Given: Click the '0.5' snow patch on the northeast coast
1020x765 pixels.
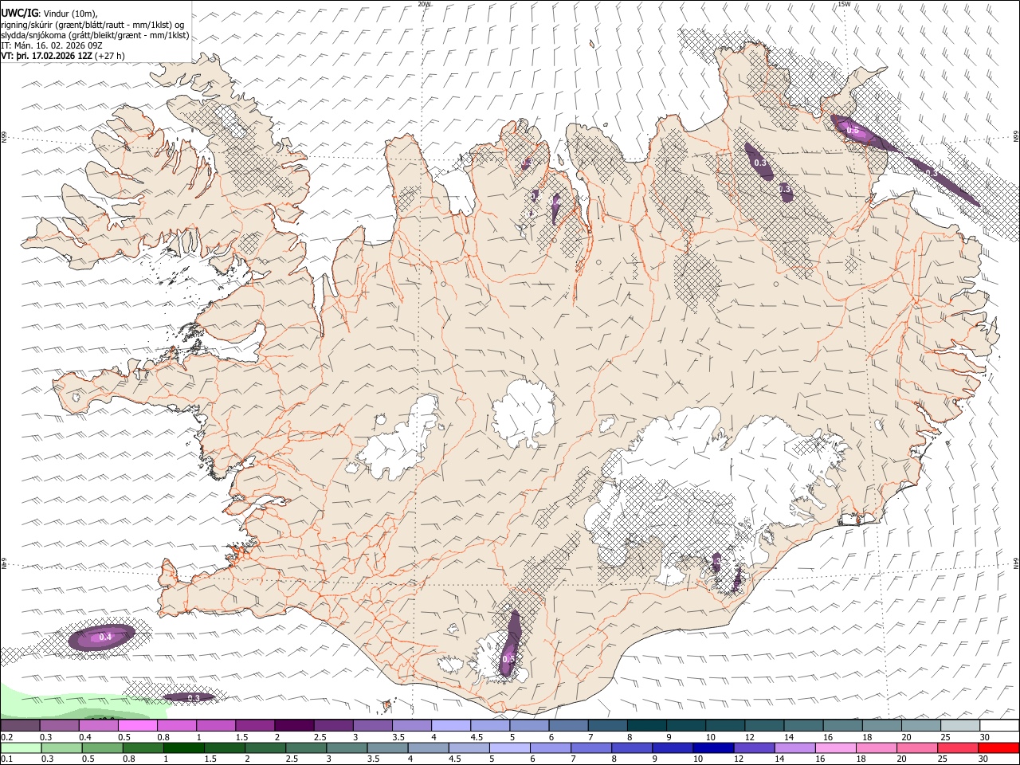Looking at the screenshot, I should tap(852, 130).
